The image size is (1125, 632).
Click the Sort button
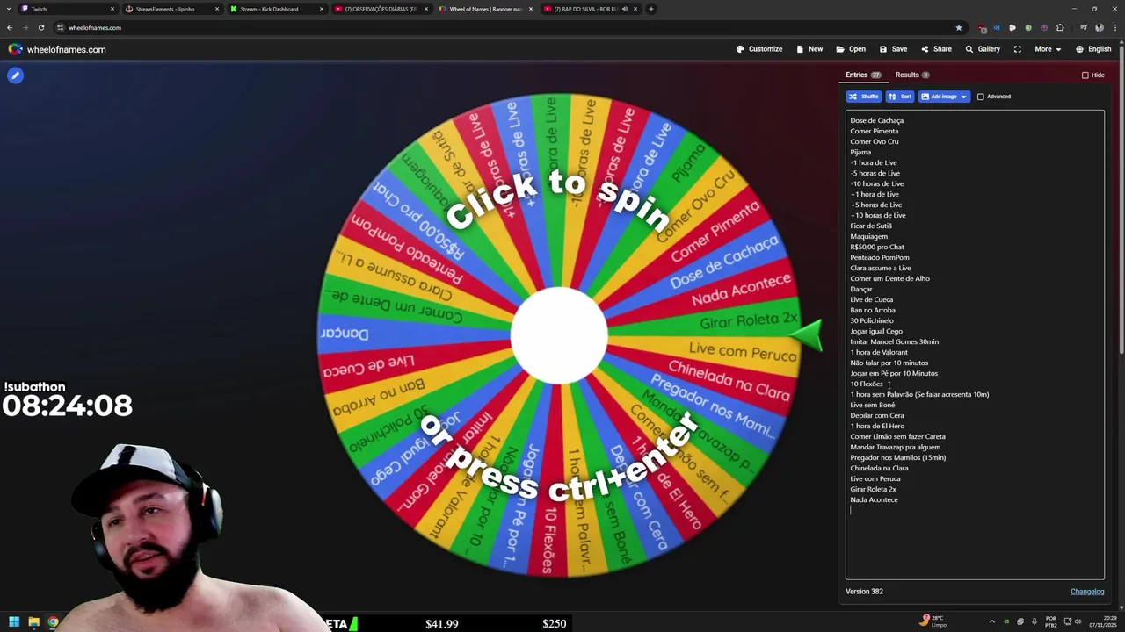point(900,97)
